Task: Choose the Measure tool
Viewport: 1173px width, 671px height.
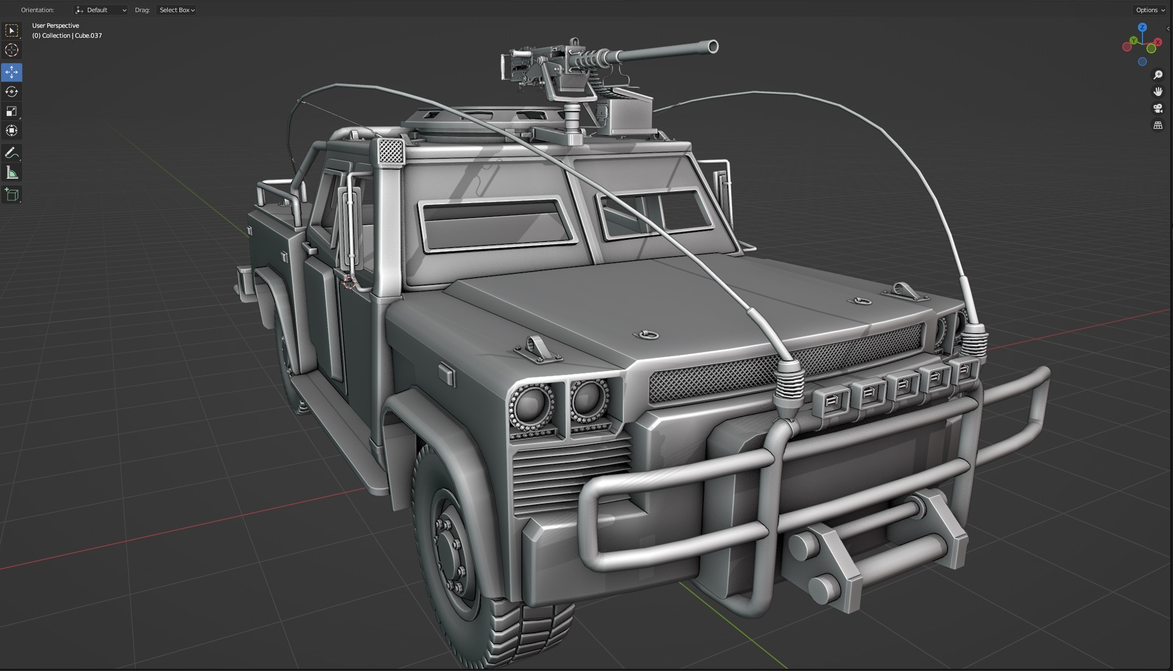Action: [x=11, y=172]
